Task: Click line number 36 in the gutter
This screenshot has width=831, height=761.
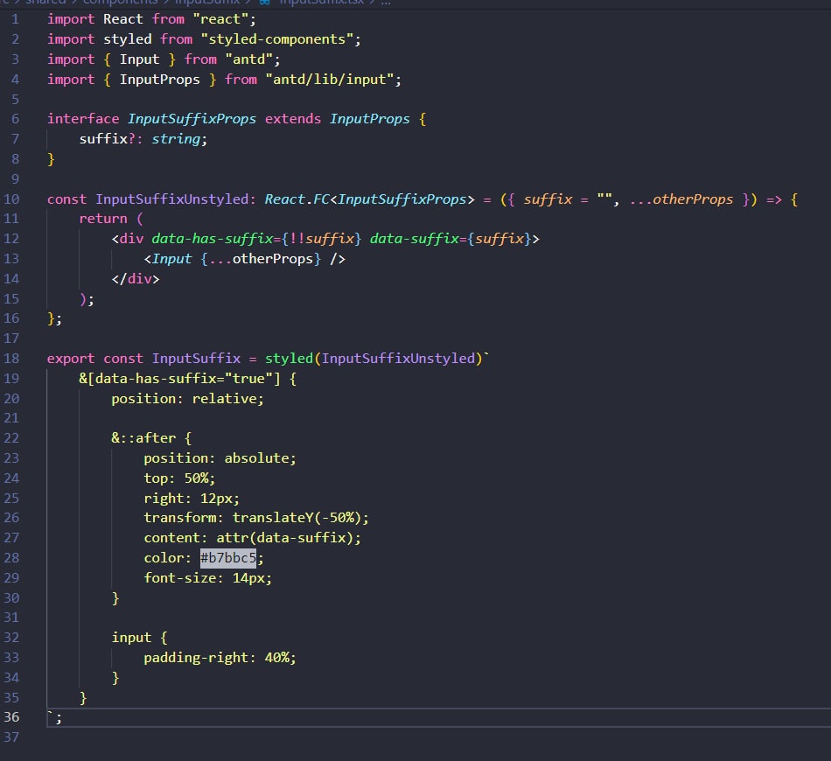Action: pyautogui.click(x=11, y=717)
